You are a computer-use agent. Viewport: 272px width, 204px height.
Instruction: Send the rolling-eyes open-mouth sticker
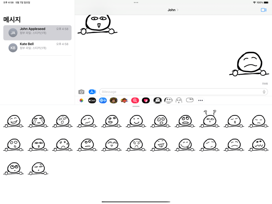185,121
